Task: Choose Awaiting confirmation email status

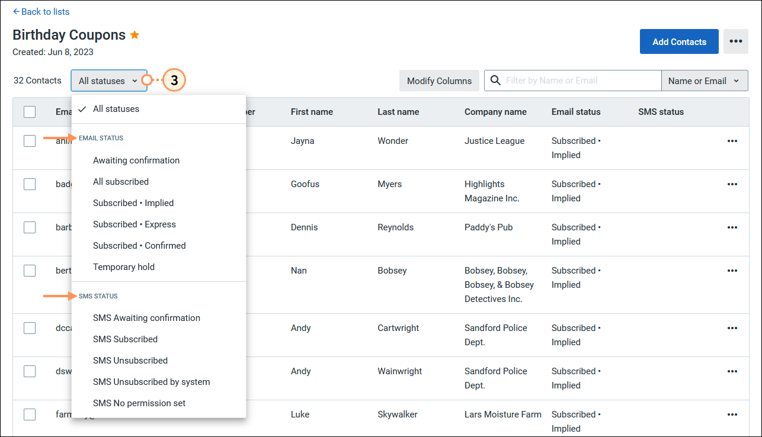Action: (x=159, y=160)
